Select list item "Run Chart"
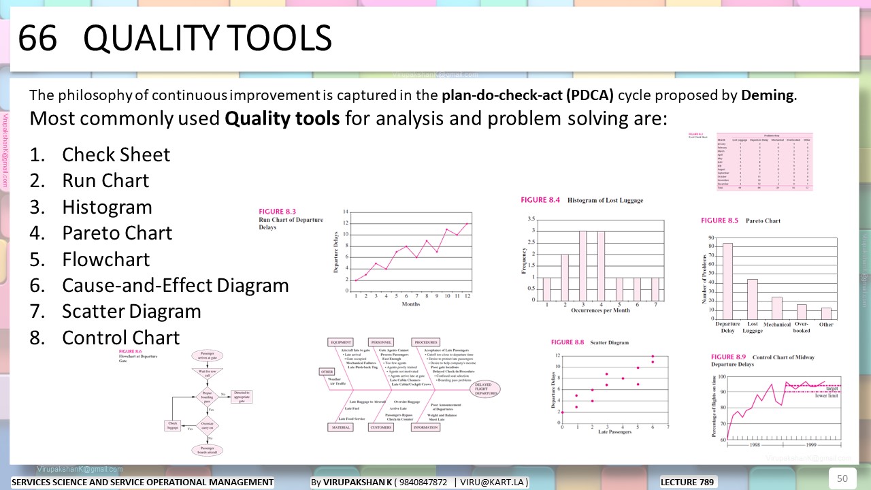 pos(105,180)
